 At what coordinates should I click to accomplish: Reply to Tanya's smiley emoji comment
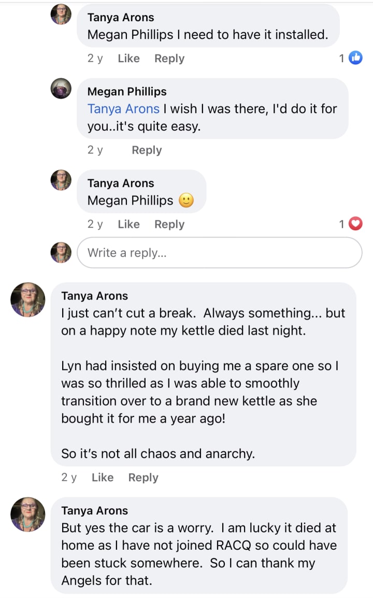click(x=169, y=225)
